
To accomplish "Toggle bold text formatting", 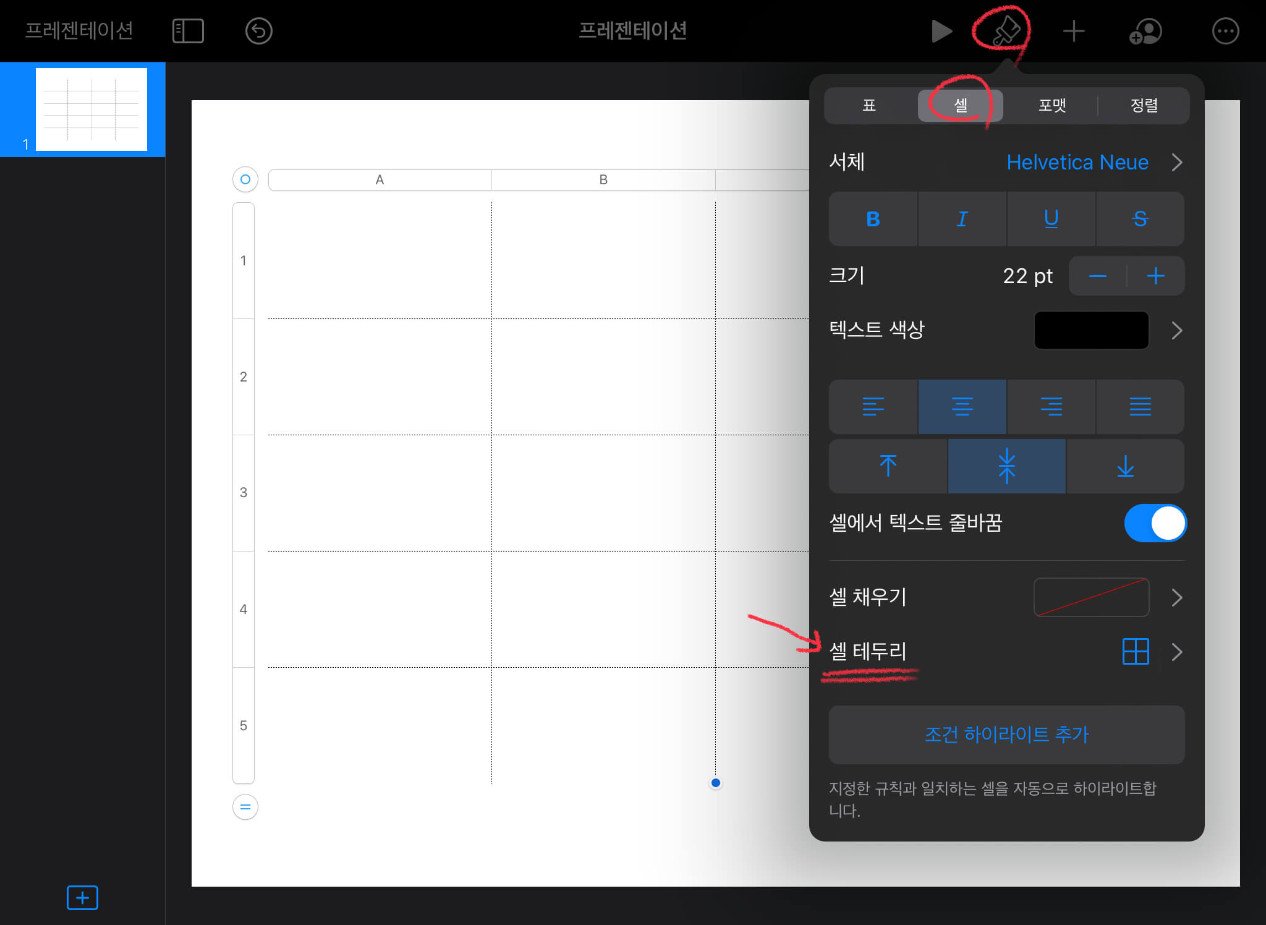I will [x=873, y=219].
